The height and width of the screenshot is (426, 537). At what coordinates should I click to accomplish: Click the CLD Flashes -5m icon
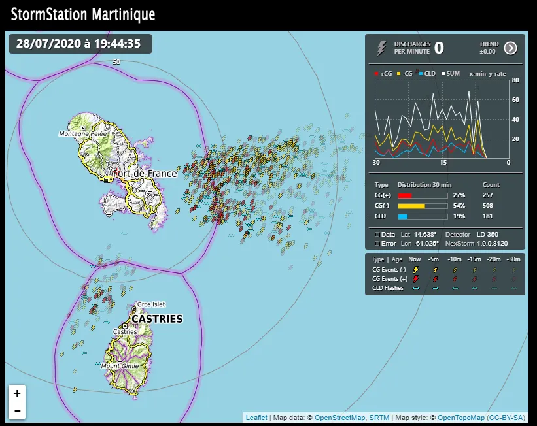pyautogui.click(x=435, y=288)
